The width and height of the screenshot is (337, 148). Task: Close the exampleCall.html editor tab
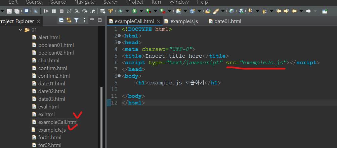click(x=158, y=21)
